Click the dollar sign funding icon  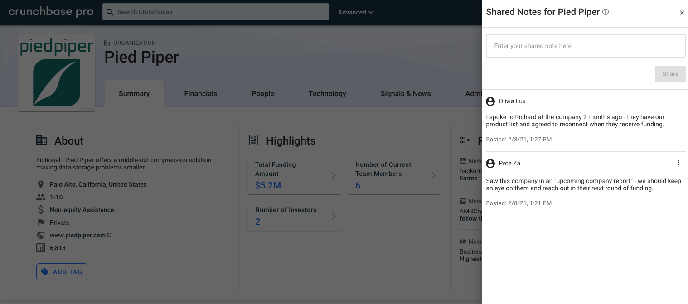[x=41, y=210]
